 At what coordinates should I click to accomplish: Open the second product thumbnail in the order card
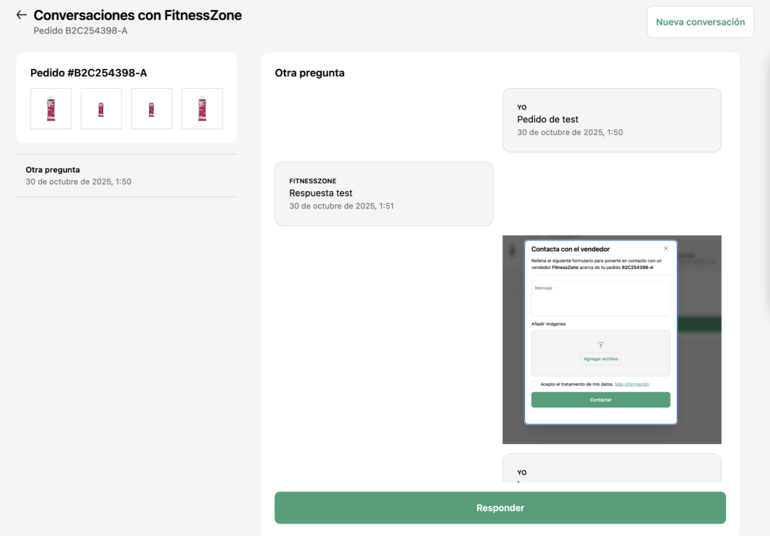(x=101, y=109)
